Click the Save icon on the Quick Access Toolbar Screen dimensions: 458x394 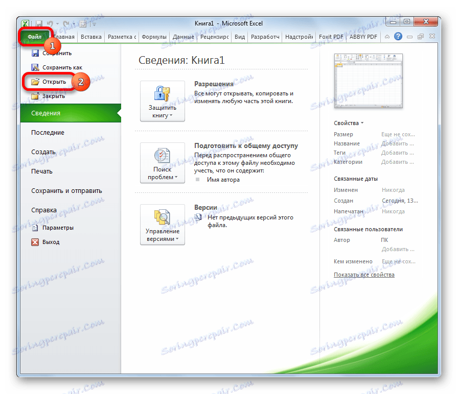[39, 23]
